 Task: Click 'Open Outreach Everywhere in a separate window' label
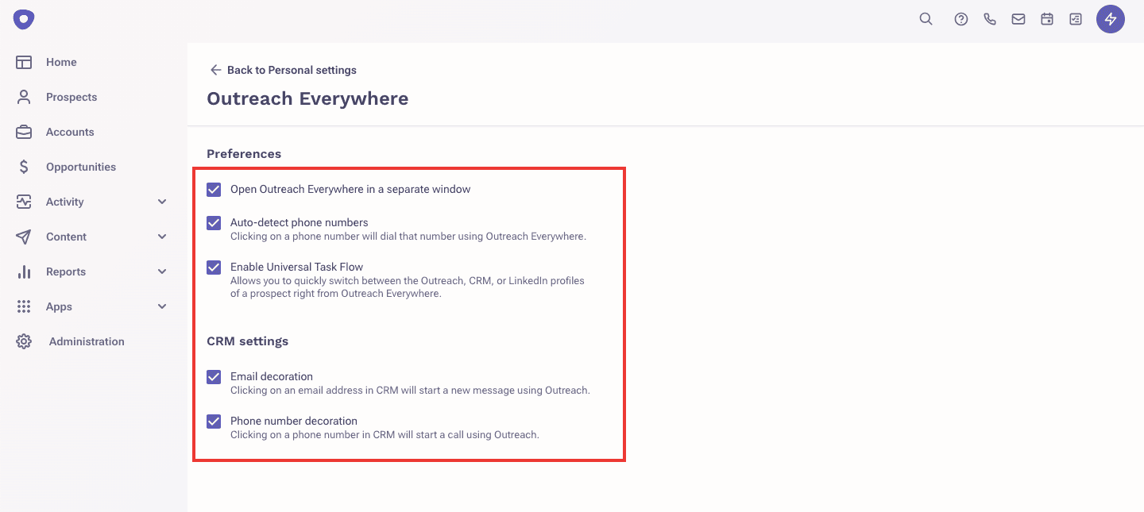click(x=350, y=189)
